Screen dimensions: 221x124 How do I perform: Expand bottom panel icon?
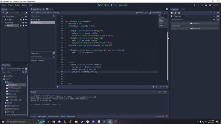point(166,116)
